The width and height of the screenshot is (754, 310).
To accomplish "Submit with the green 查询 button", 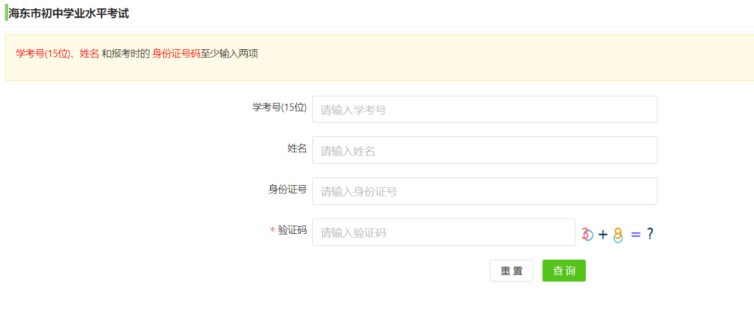I will click(x=564, y=271).
